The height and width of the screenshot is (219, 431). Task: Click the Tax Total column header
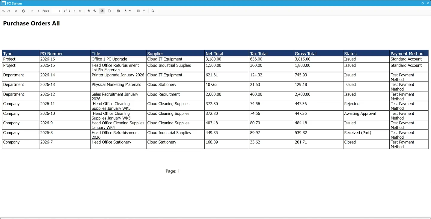(271, 53)
